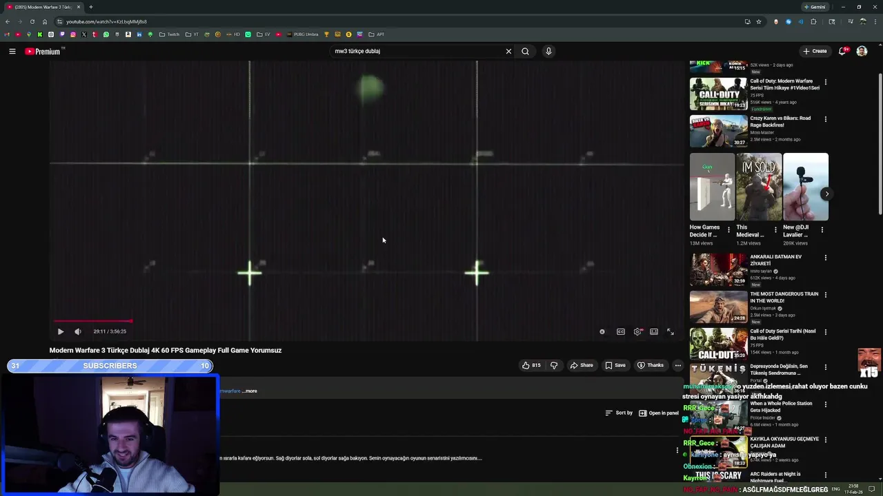Click the Thanks button
This screenshot has width=883, height=496.
651,365
